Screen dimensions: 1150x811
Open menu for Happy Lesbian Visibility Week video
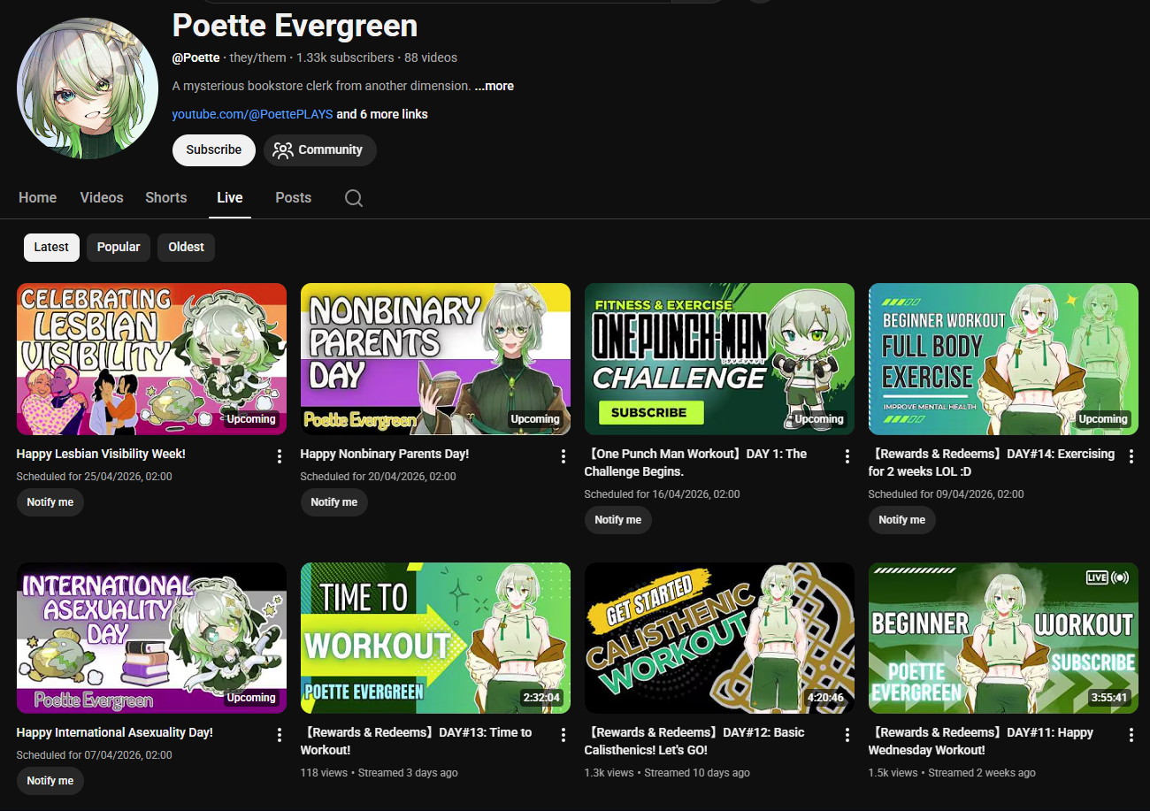280,456
